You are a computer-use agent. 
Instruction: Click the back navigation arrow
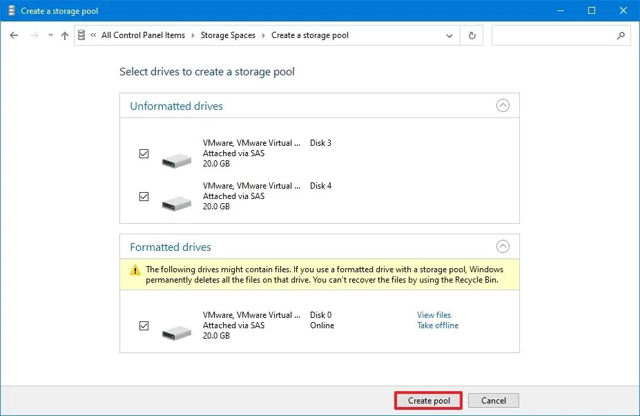pos(14,35)
